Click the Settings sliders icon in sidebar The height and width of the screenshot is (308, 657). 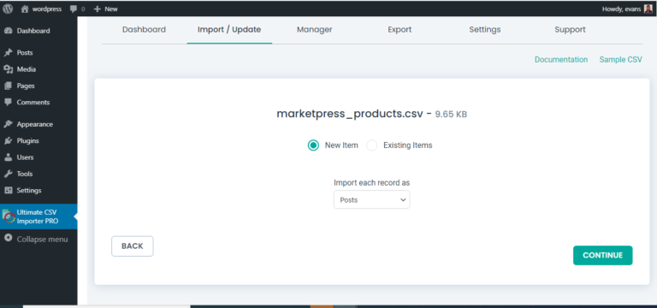tap(8, 190)
